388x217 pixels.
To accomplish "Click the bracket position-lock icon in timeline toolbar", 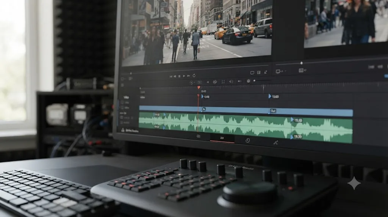I will (x=223, y=82).
